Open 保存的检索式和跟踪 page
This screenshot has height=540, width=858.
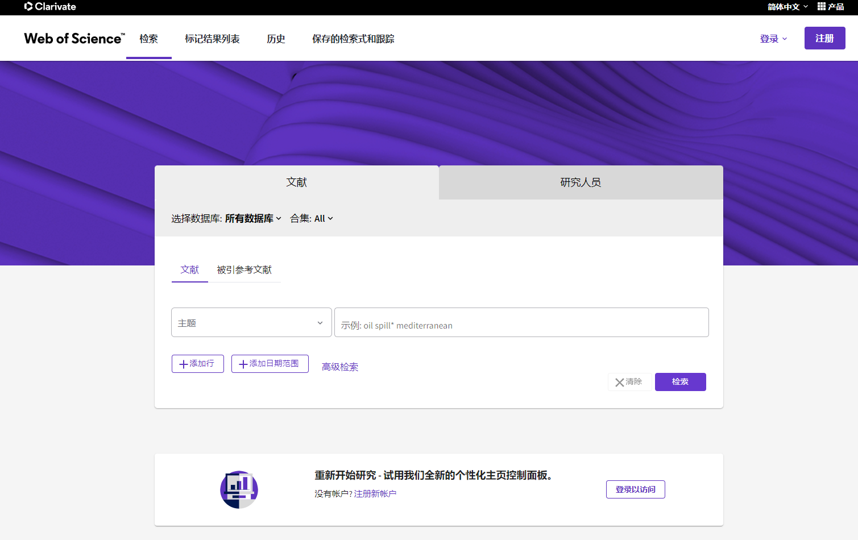[x=353, y=39]
